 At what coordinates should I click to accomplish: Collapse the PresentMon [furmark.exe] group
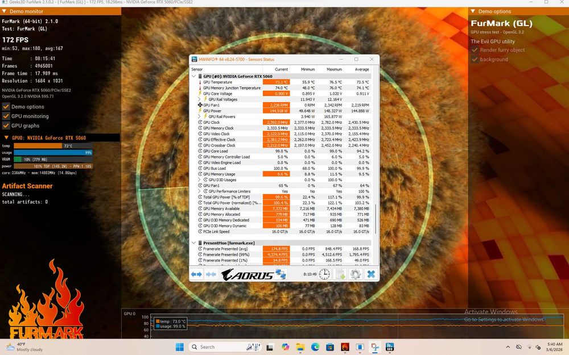click(194, 243)
